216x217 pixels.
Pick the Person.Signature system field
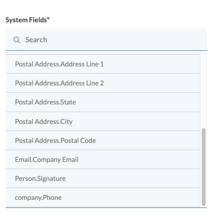[103, 179]
